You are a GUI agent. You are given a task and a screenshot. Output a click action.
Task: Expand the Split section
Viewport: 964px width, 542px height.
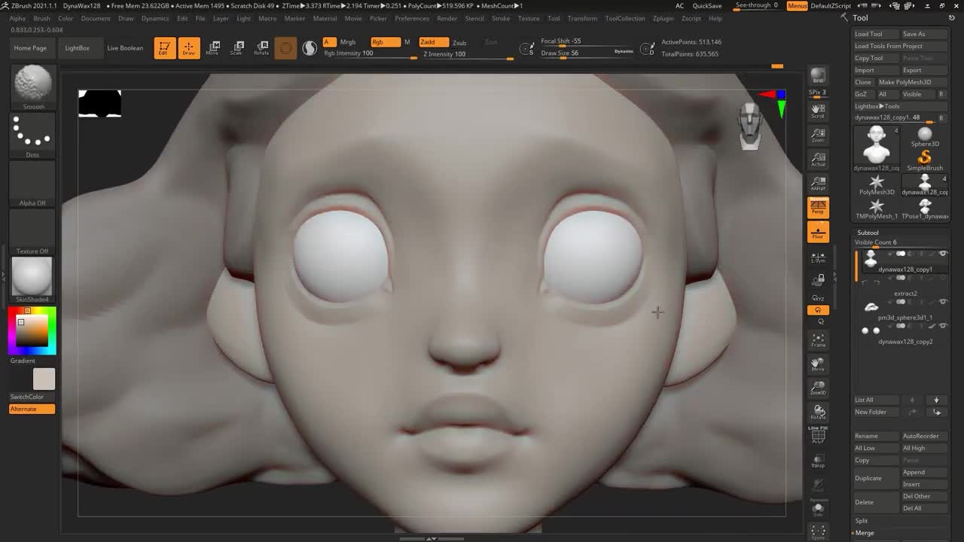pos(862,521)
